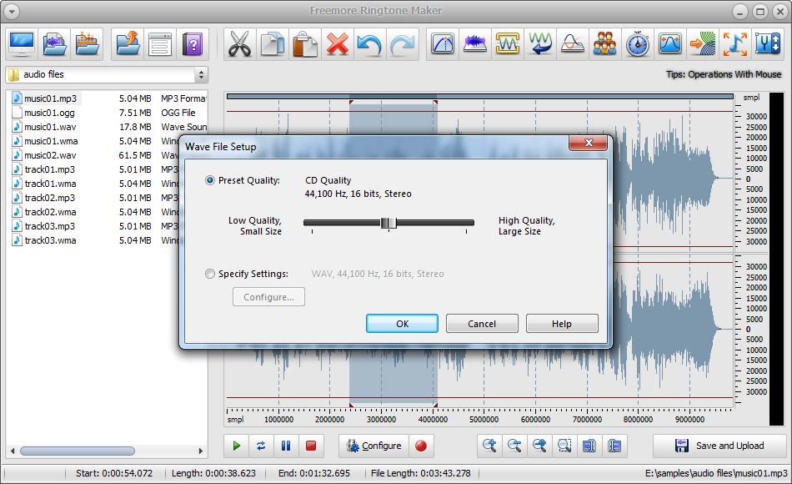Click the orange arrow wave effect icon
The width and height of the screenshot is (792, 484).
click(x=703, y=44)
